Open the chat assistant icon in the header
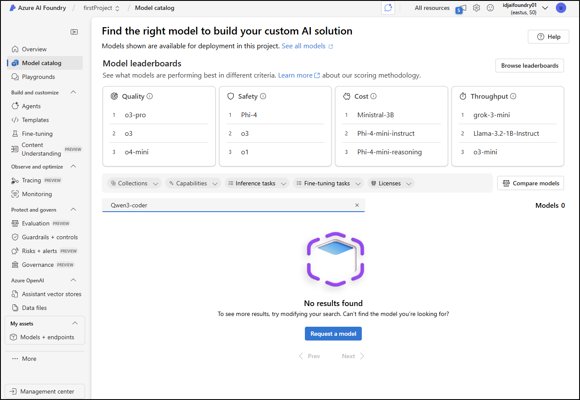The image size is (580, 400). (x=388, y=8)
